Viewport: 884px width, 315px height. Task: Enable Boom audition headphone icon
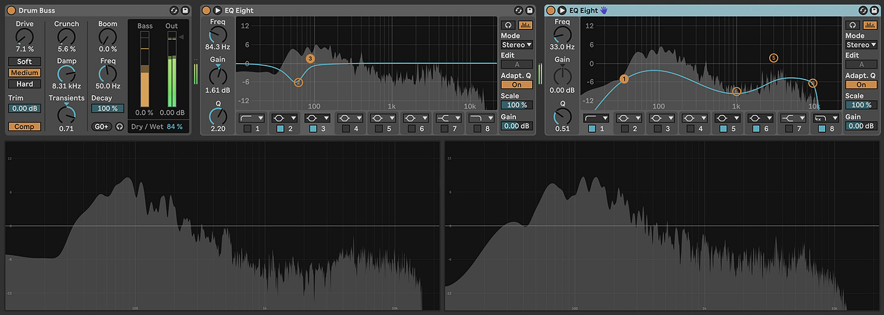120,126
